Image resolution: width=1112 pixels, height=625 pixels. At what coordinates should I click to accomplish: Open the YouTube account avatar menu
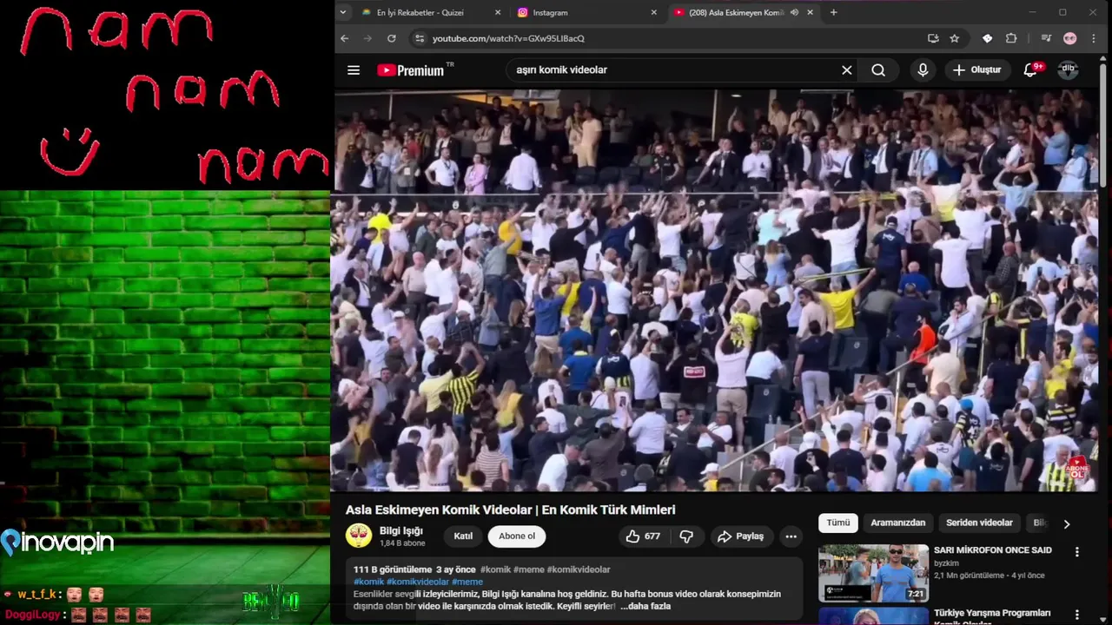pos(1068,69)
